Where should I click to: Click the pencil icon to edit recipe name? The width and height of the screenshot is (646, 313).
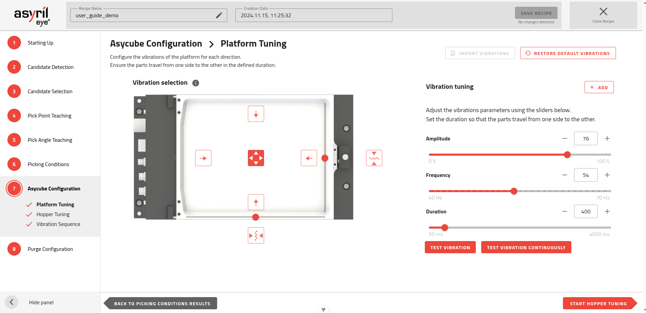pyautogui.click(x=219, y=15)
